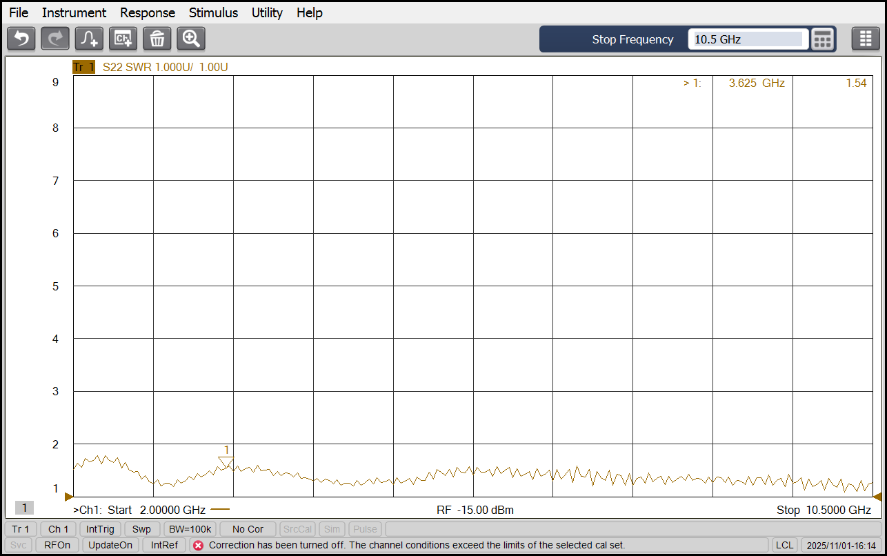Open the Instrument menu
887x556 pixels.
[x=74, y=12]
